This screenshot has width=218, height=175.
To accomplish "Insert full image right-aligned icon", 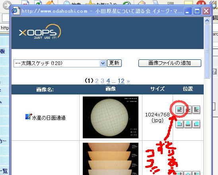I will pos(196,124).
